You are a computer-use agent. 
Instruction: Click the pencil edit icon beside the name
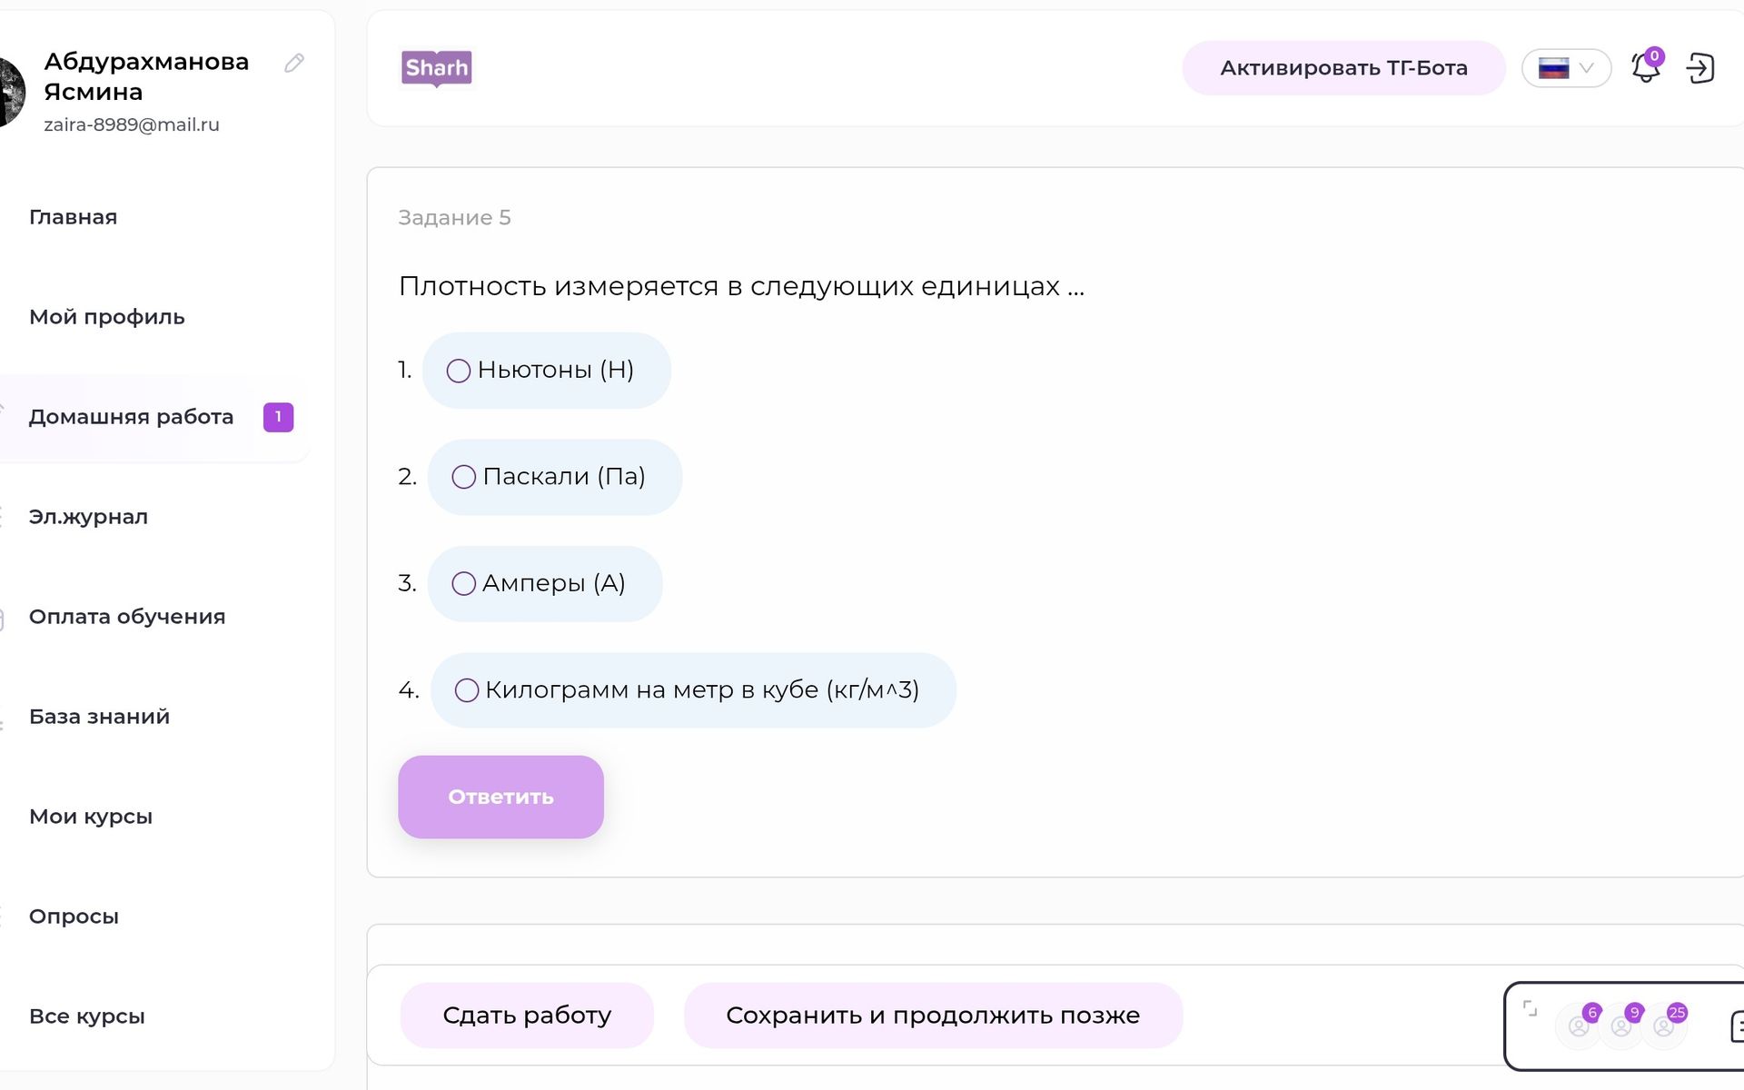click(293, 63)
